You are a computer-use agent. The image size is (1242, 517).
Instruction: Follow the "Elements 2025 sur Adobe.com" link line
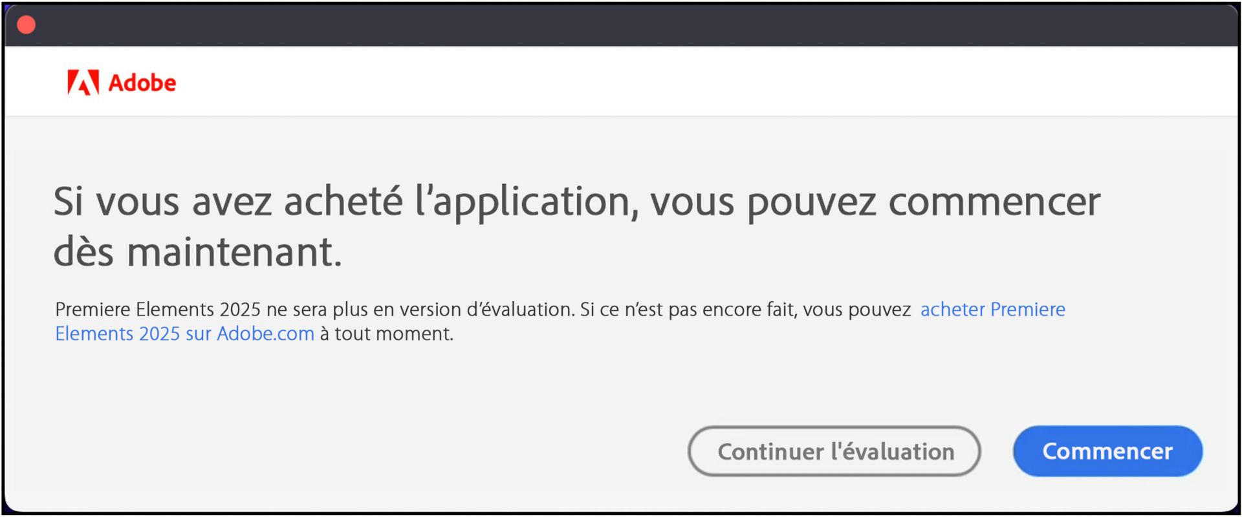184,333
